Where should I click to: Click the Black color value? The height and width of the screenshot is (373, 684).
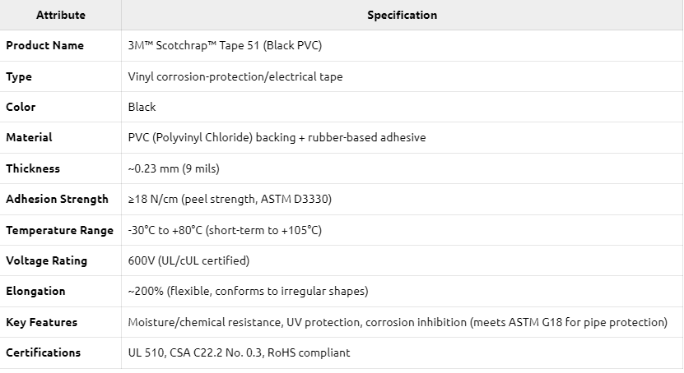[142, 107]
